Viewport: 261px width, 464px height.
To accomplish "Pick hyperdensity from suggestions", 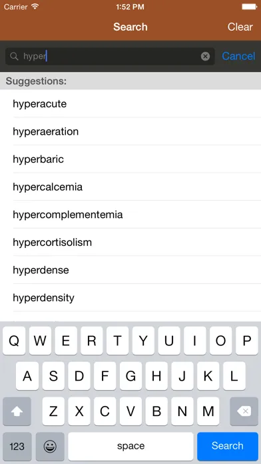I will point(130,297).
